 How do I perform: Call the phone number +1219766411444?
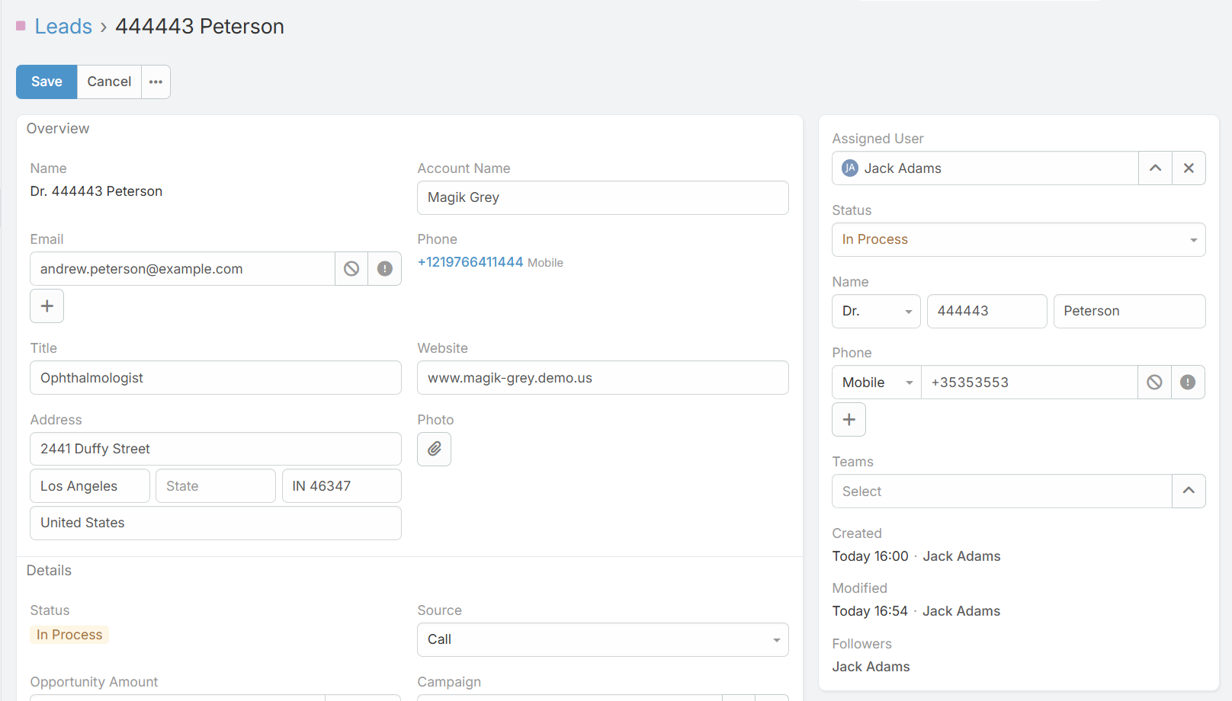tap(470, 262)
